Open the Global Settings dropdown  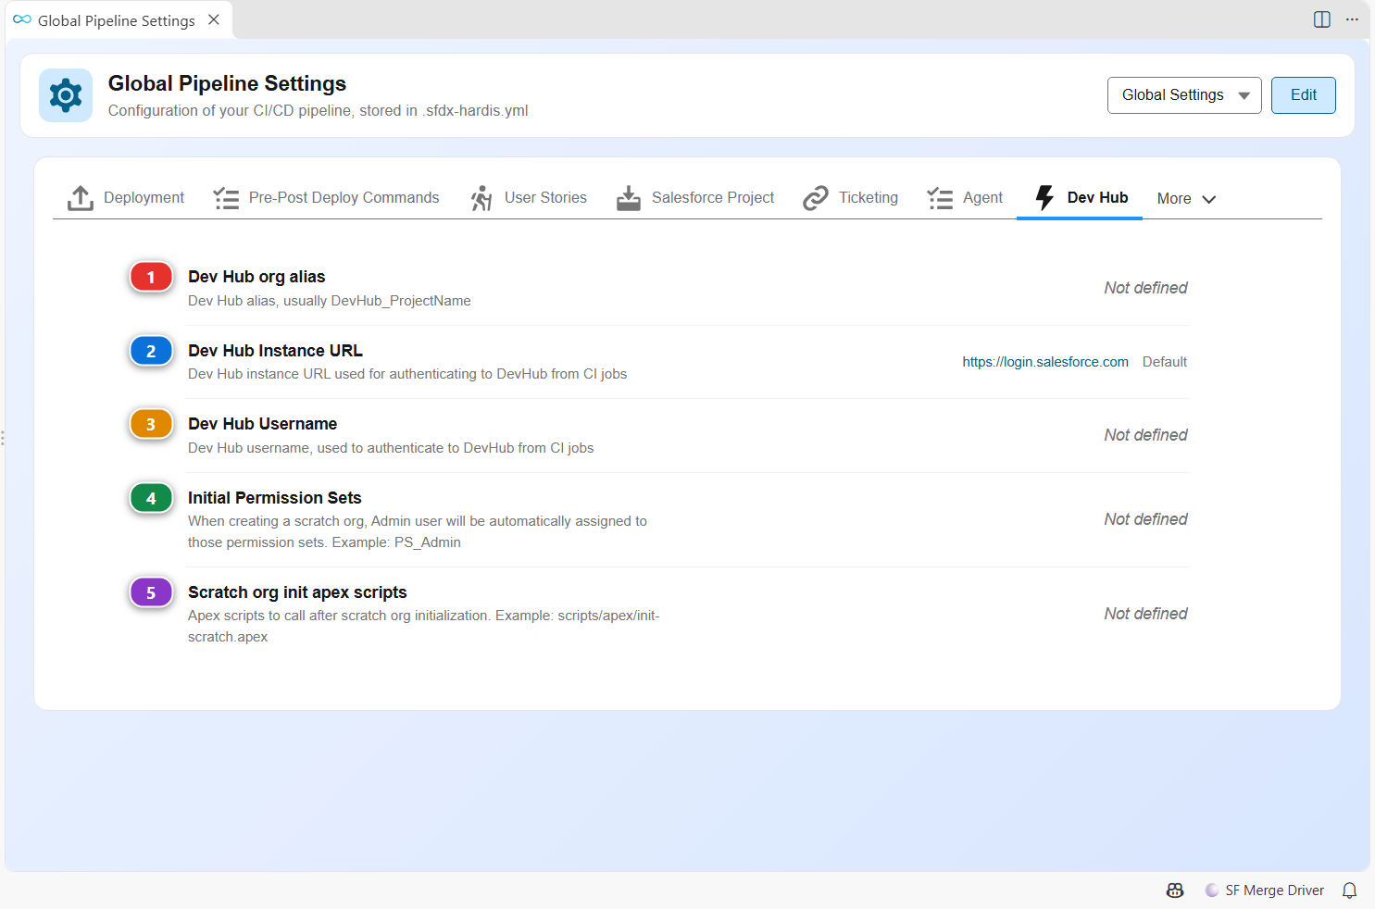click(1184, 95)
